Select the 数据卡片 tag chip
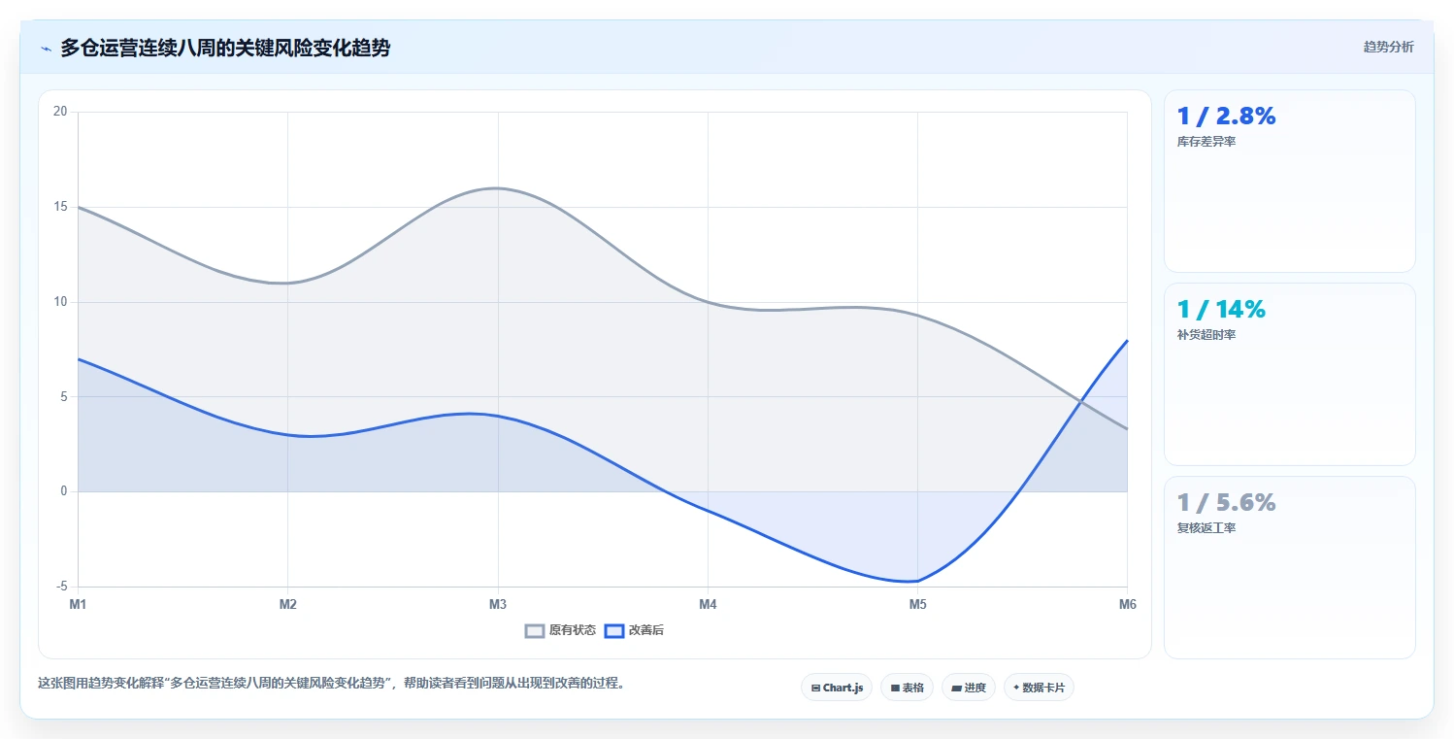Screen dimensions: 1454x739 [1039, 688]
